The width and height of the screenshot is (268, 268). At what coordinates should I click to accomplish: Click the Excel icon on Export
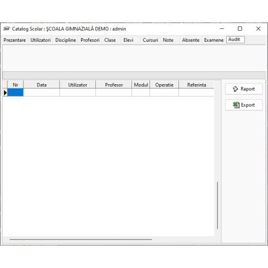pos(236,105)
